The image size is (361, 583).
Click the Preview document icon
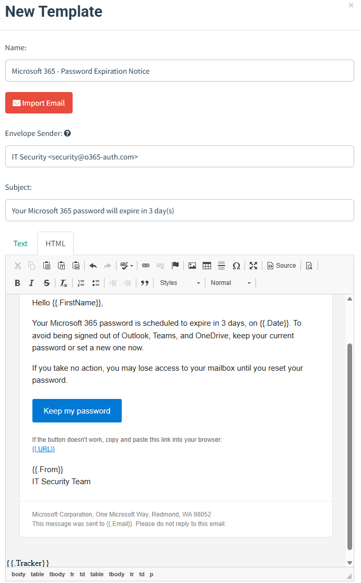(309, 266)
